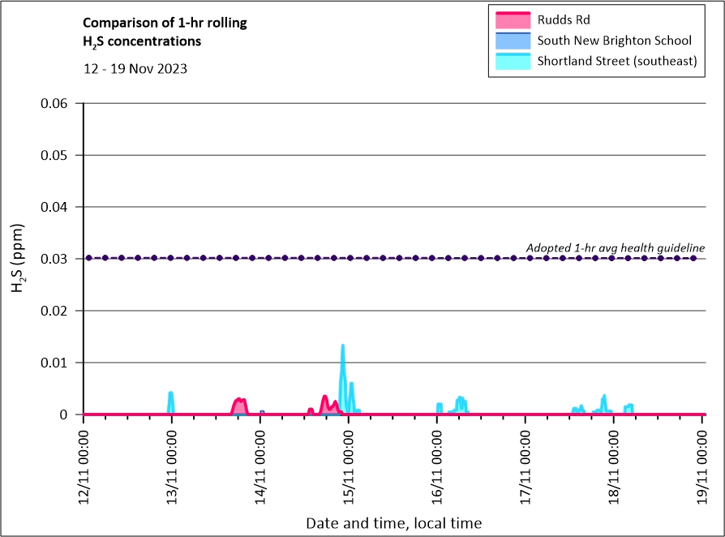Select the Date and time x-axis title
The width and height of the screenshot is (725, 537).
pos(393,523)
